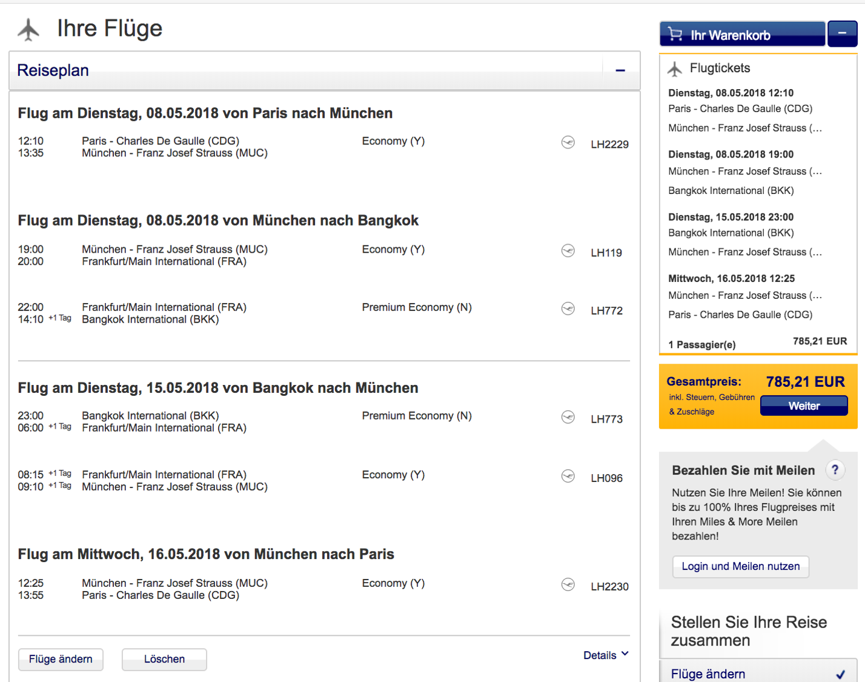Click the airplane icon beside Ihre Flüge
The width and height of the screenshot is (865, 682).
(x=28, y=29)
